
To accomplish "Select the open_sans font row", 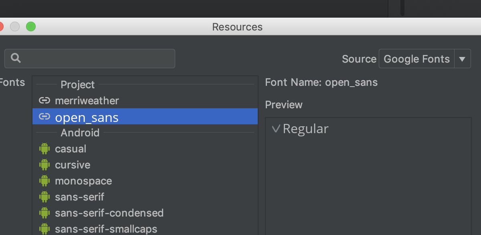I will tap(145, 116).
